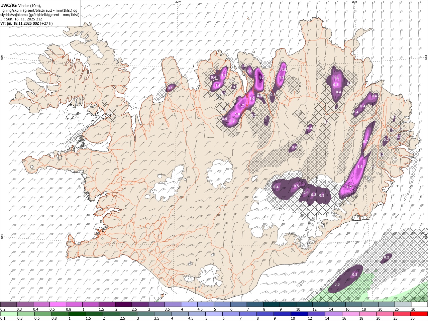Screen dimensions: 428x321
Task: Click the 3.5 label in the upper legend
Action: [x=167, y=309]
